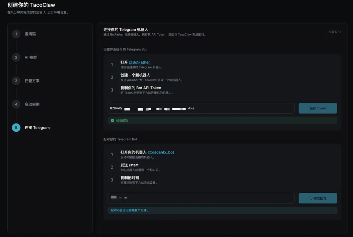The image size is (353, 237).
Task: Click the 复制配对码 instruction text
Action: pyautogui.click(x=130, y=178)
